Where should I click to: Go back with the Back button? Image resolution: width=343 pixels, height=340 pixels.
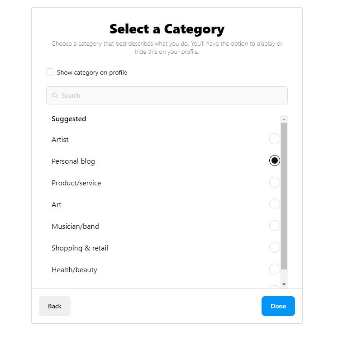tap(55, 306)
